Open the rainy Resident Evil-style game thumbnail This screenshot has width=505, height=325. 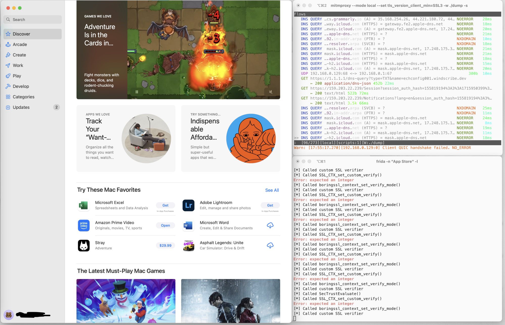click(x=231, y=301)
